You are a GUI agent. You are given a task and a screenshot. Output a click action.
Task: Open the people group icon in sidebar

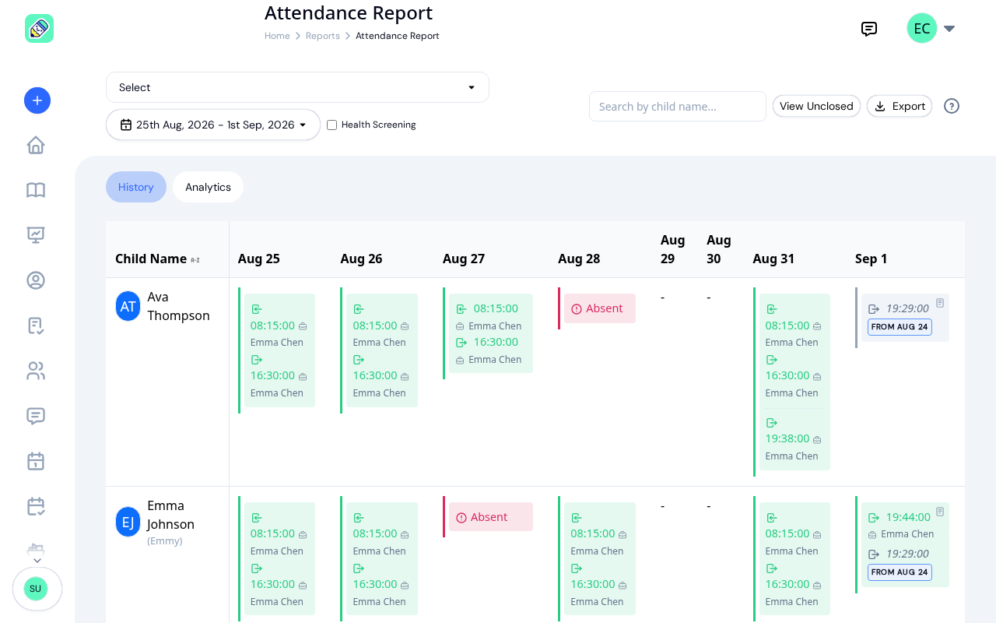36,371
